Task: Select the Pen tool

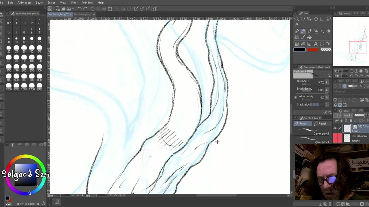Action: click(297, 31)
